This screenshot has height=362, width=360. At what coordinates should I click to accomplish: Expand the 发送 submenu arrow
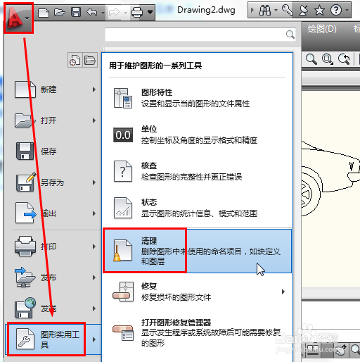coord(94,308)
